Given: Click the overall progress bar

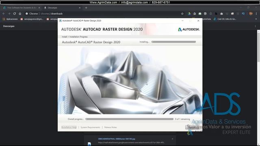Looking at the screenshot, I should coord(129,119).
